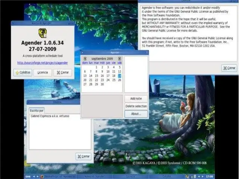Click workspace name 'one' in taskbar
The height and width of the screenshot is (179, 239).
tap(28, 176)
